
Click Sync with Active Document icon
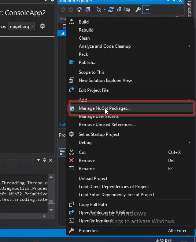pos(111,10)
